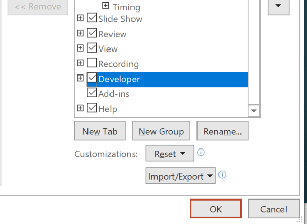Expand the Help tab node
This screenshot has height=224, width=307.
pos(80,108)
